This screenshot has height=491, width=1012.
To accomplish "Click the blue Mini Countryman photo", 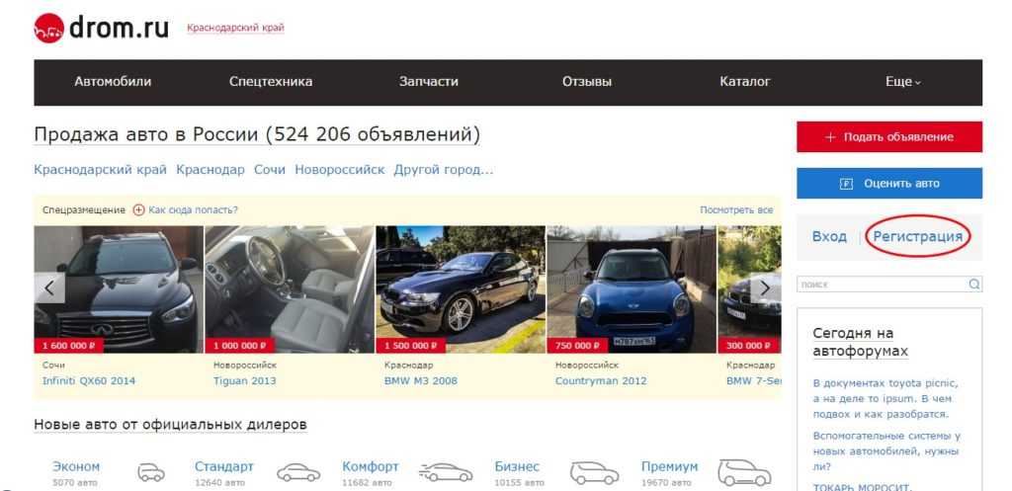I will 632,289.
